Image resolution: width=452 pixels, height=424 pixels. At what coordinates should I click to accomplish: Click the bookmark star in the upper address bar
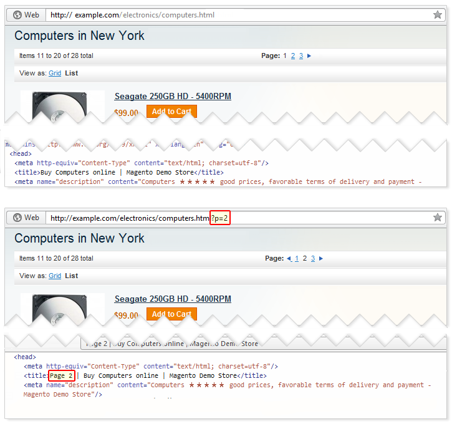pyautogui.click(x=438, y=15)
